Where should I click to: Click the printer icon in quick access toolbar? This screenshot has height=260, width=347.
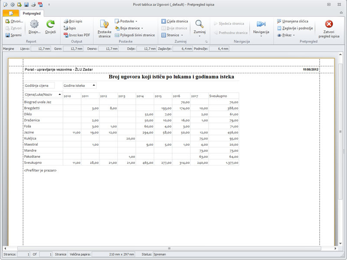tap(33, 4)
